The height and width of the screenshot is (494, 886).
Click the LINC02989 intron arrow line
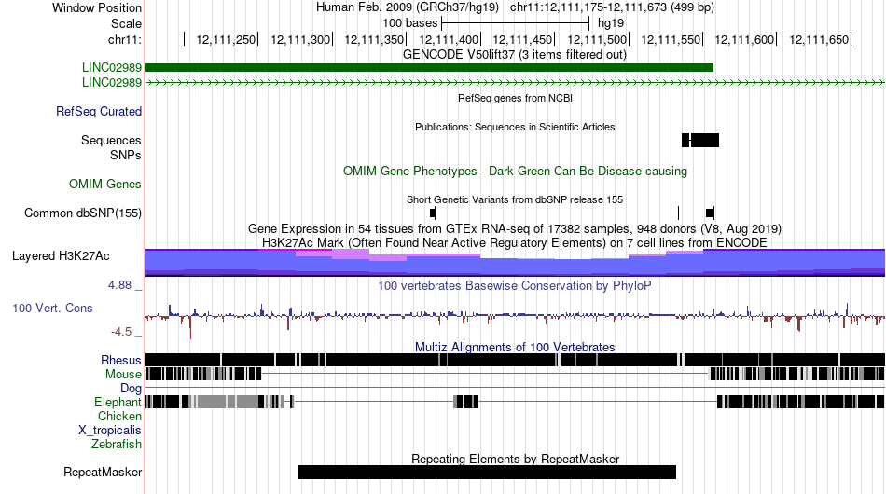coord(516,82)
